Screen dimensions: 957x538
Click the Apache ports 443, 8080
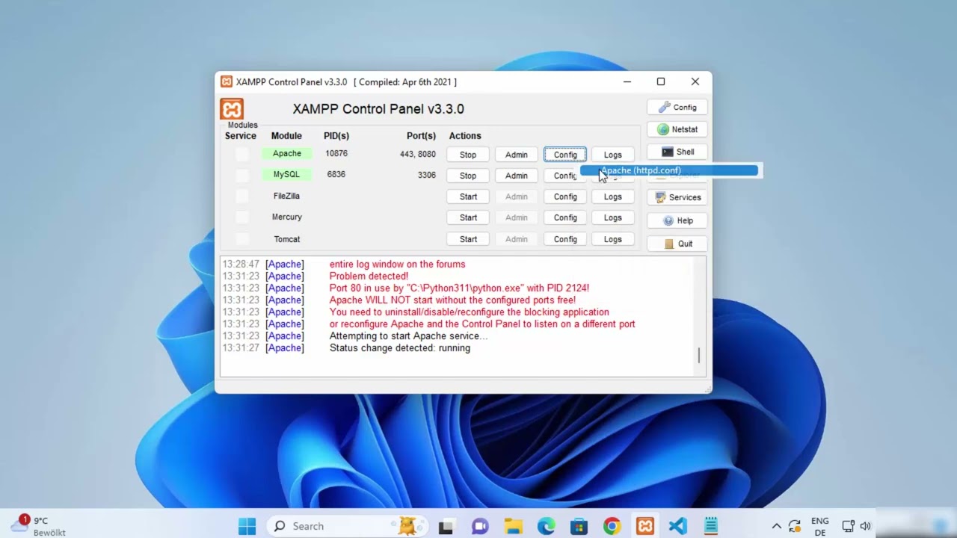pos(417,154)
